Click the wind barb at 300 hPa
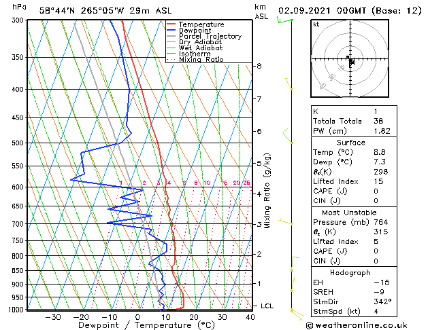The height and width of the screenshot is (330, 428). (x=284, y=21)
